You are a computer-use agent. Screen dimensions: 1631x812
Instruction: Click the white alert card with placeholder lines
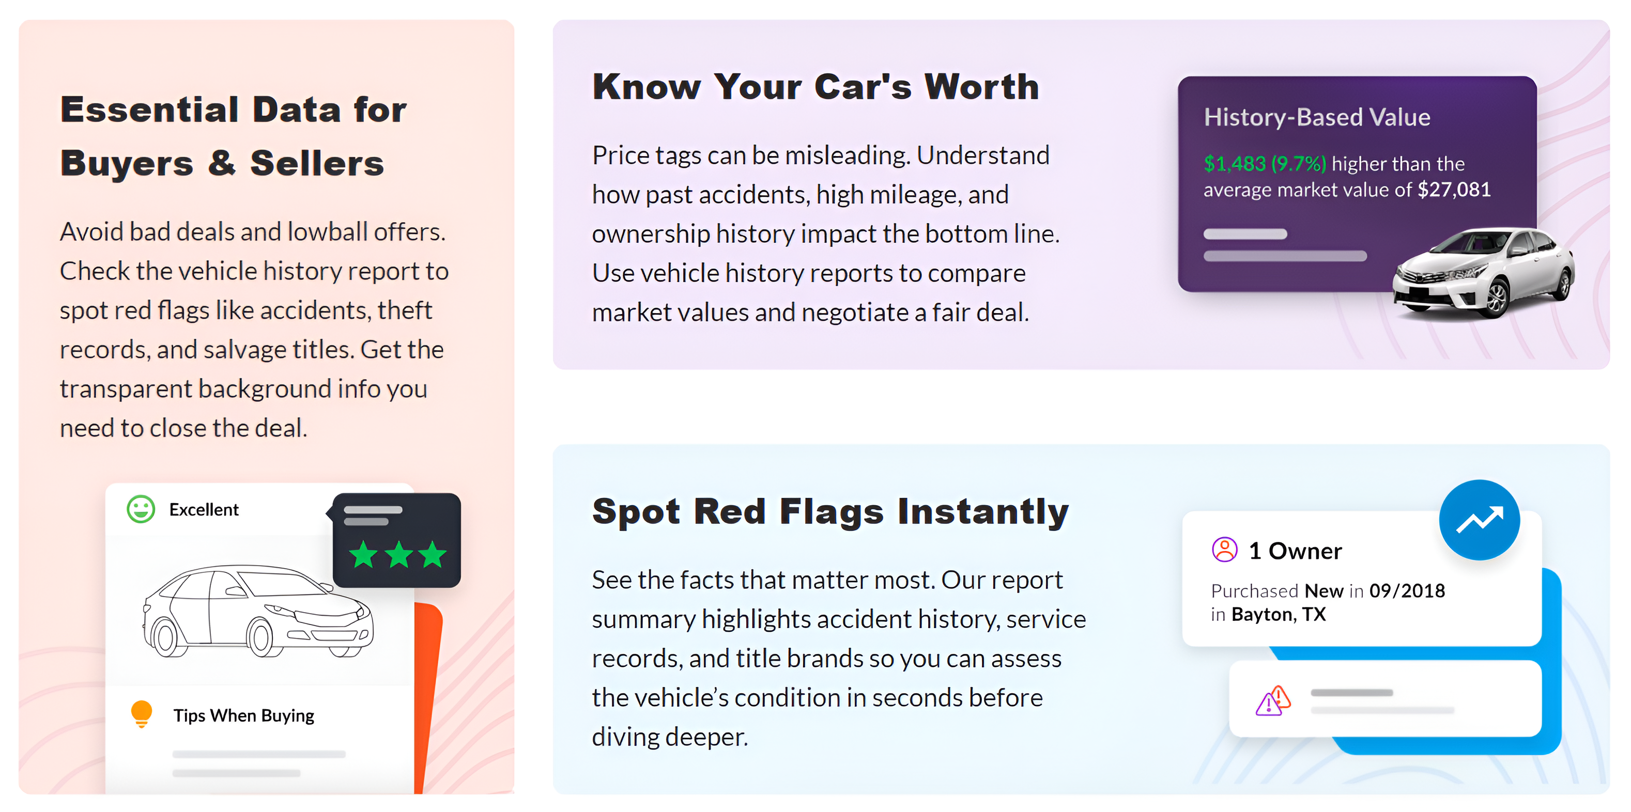tap(1384, 699)
